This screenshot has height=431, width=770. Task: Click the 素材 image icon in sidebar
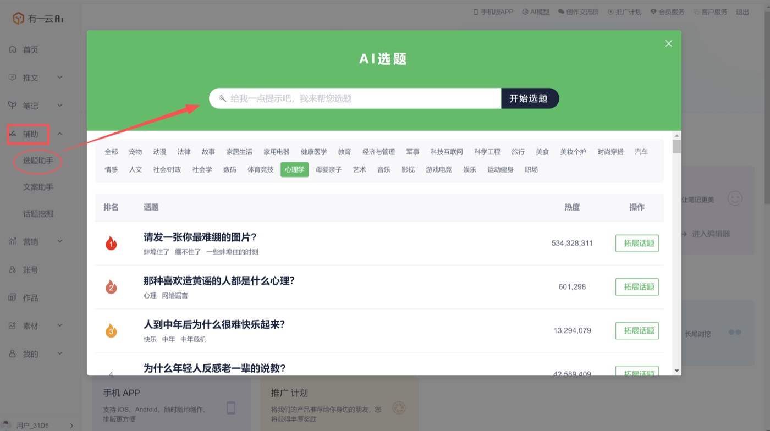click(x=13, y=325)
